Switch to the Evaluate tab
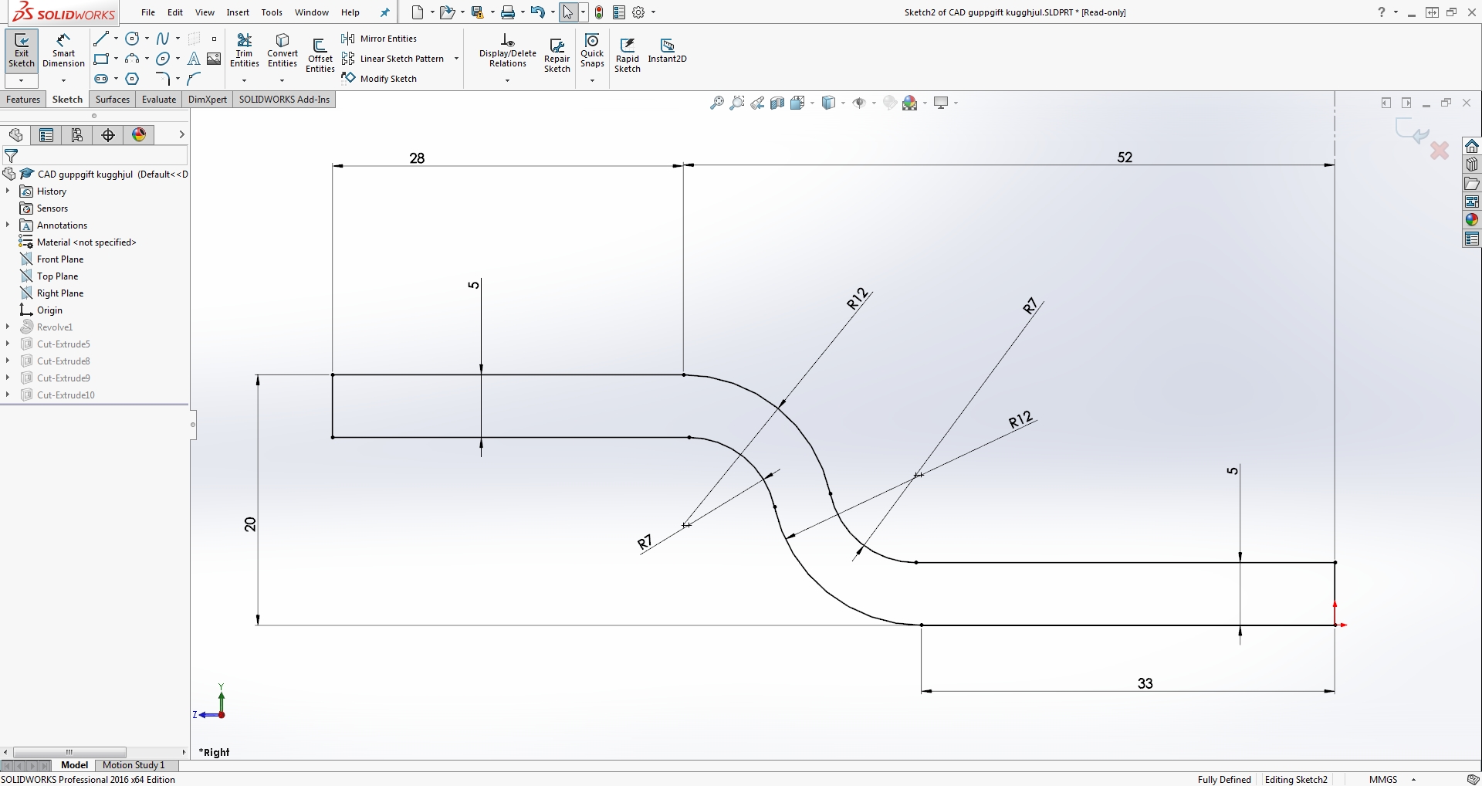 159,100
